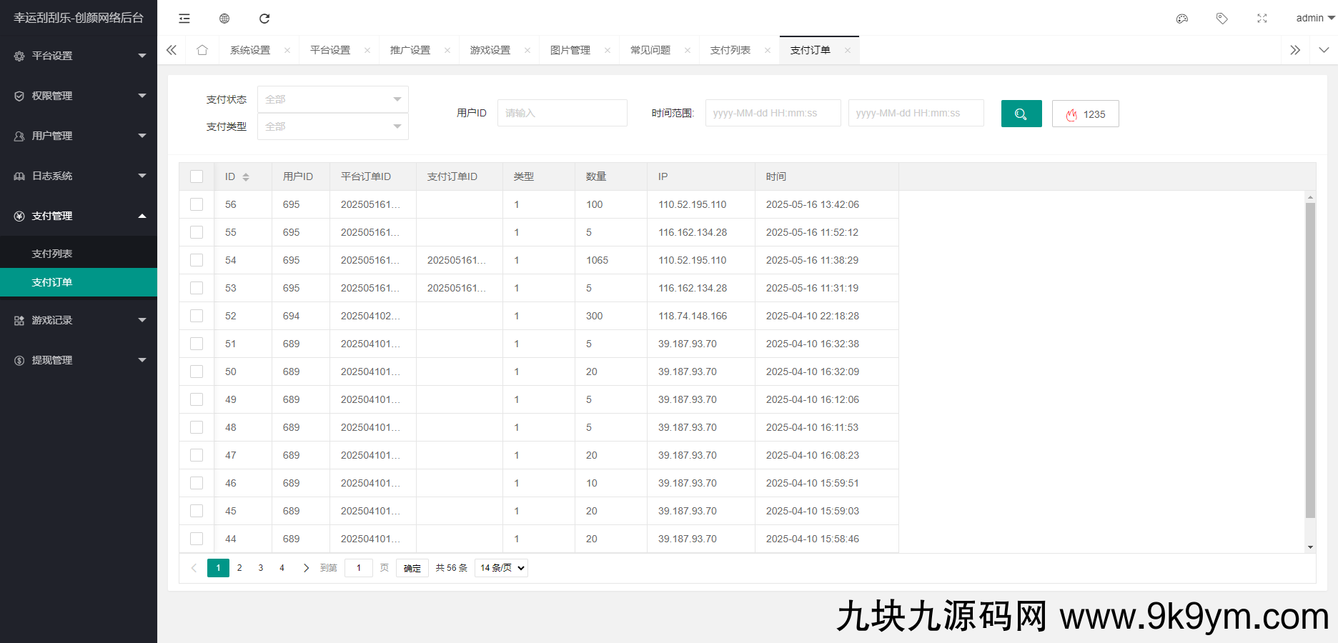Click the tag icon in the header

(x=1221, y=18)
